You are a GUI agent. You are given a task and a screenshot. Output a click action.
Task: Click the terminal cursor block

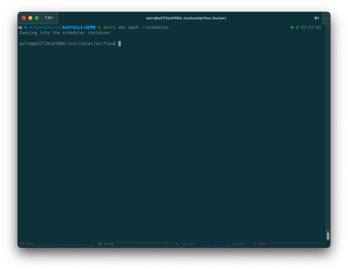pyautogui.click(x=120, y=43)
